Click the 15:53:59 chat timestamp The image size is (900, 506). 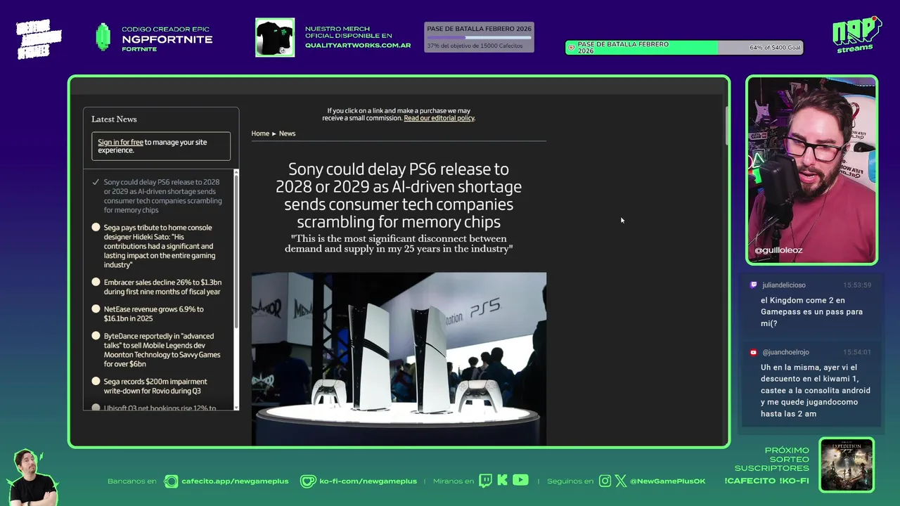pos(857,285)
